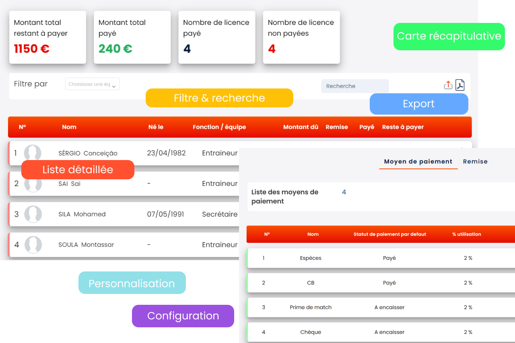Click the 'Secrétaire' function cell
515x343 pixels.
(x=220, y=214)
